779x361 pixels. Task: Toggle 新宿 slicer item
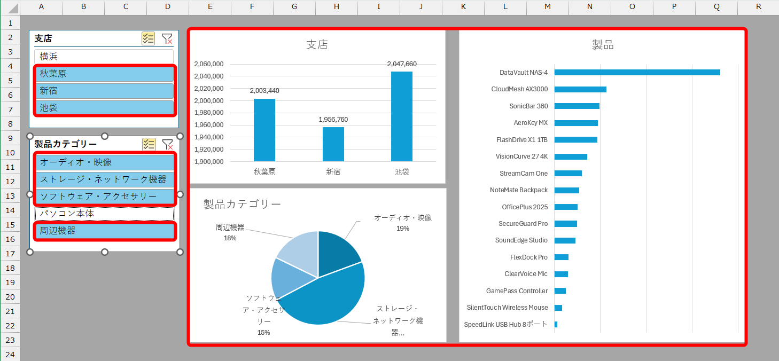[x=105, y=91]
